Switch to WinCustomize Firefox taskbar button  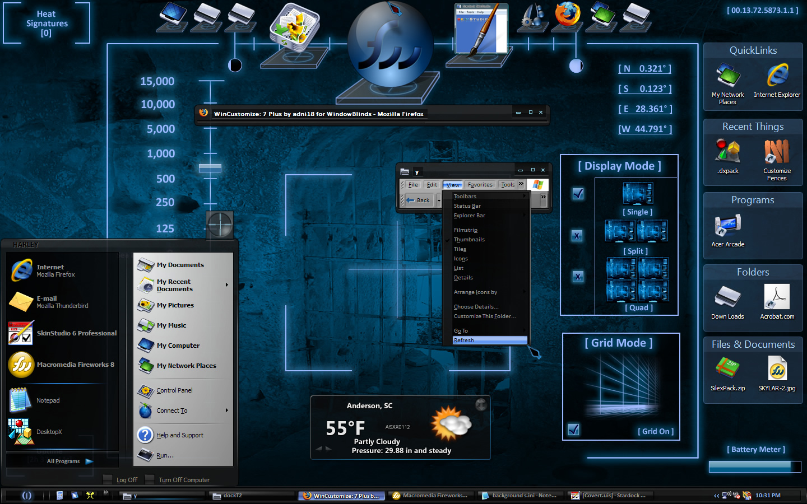click(342, 496)
